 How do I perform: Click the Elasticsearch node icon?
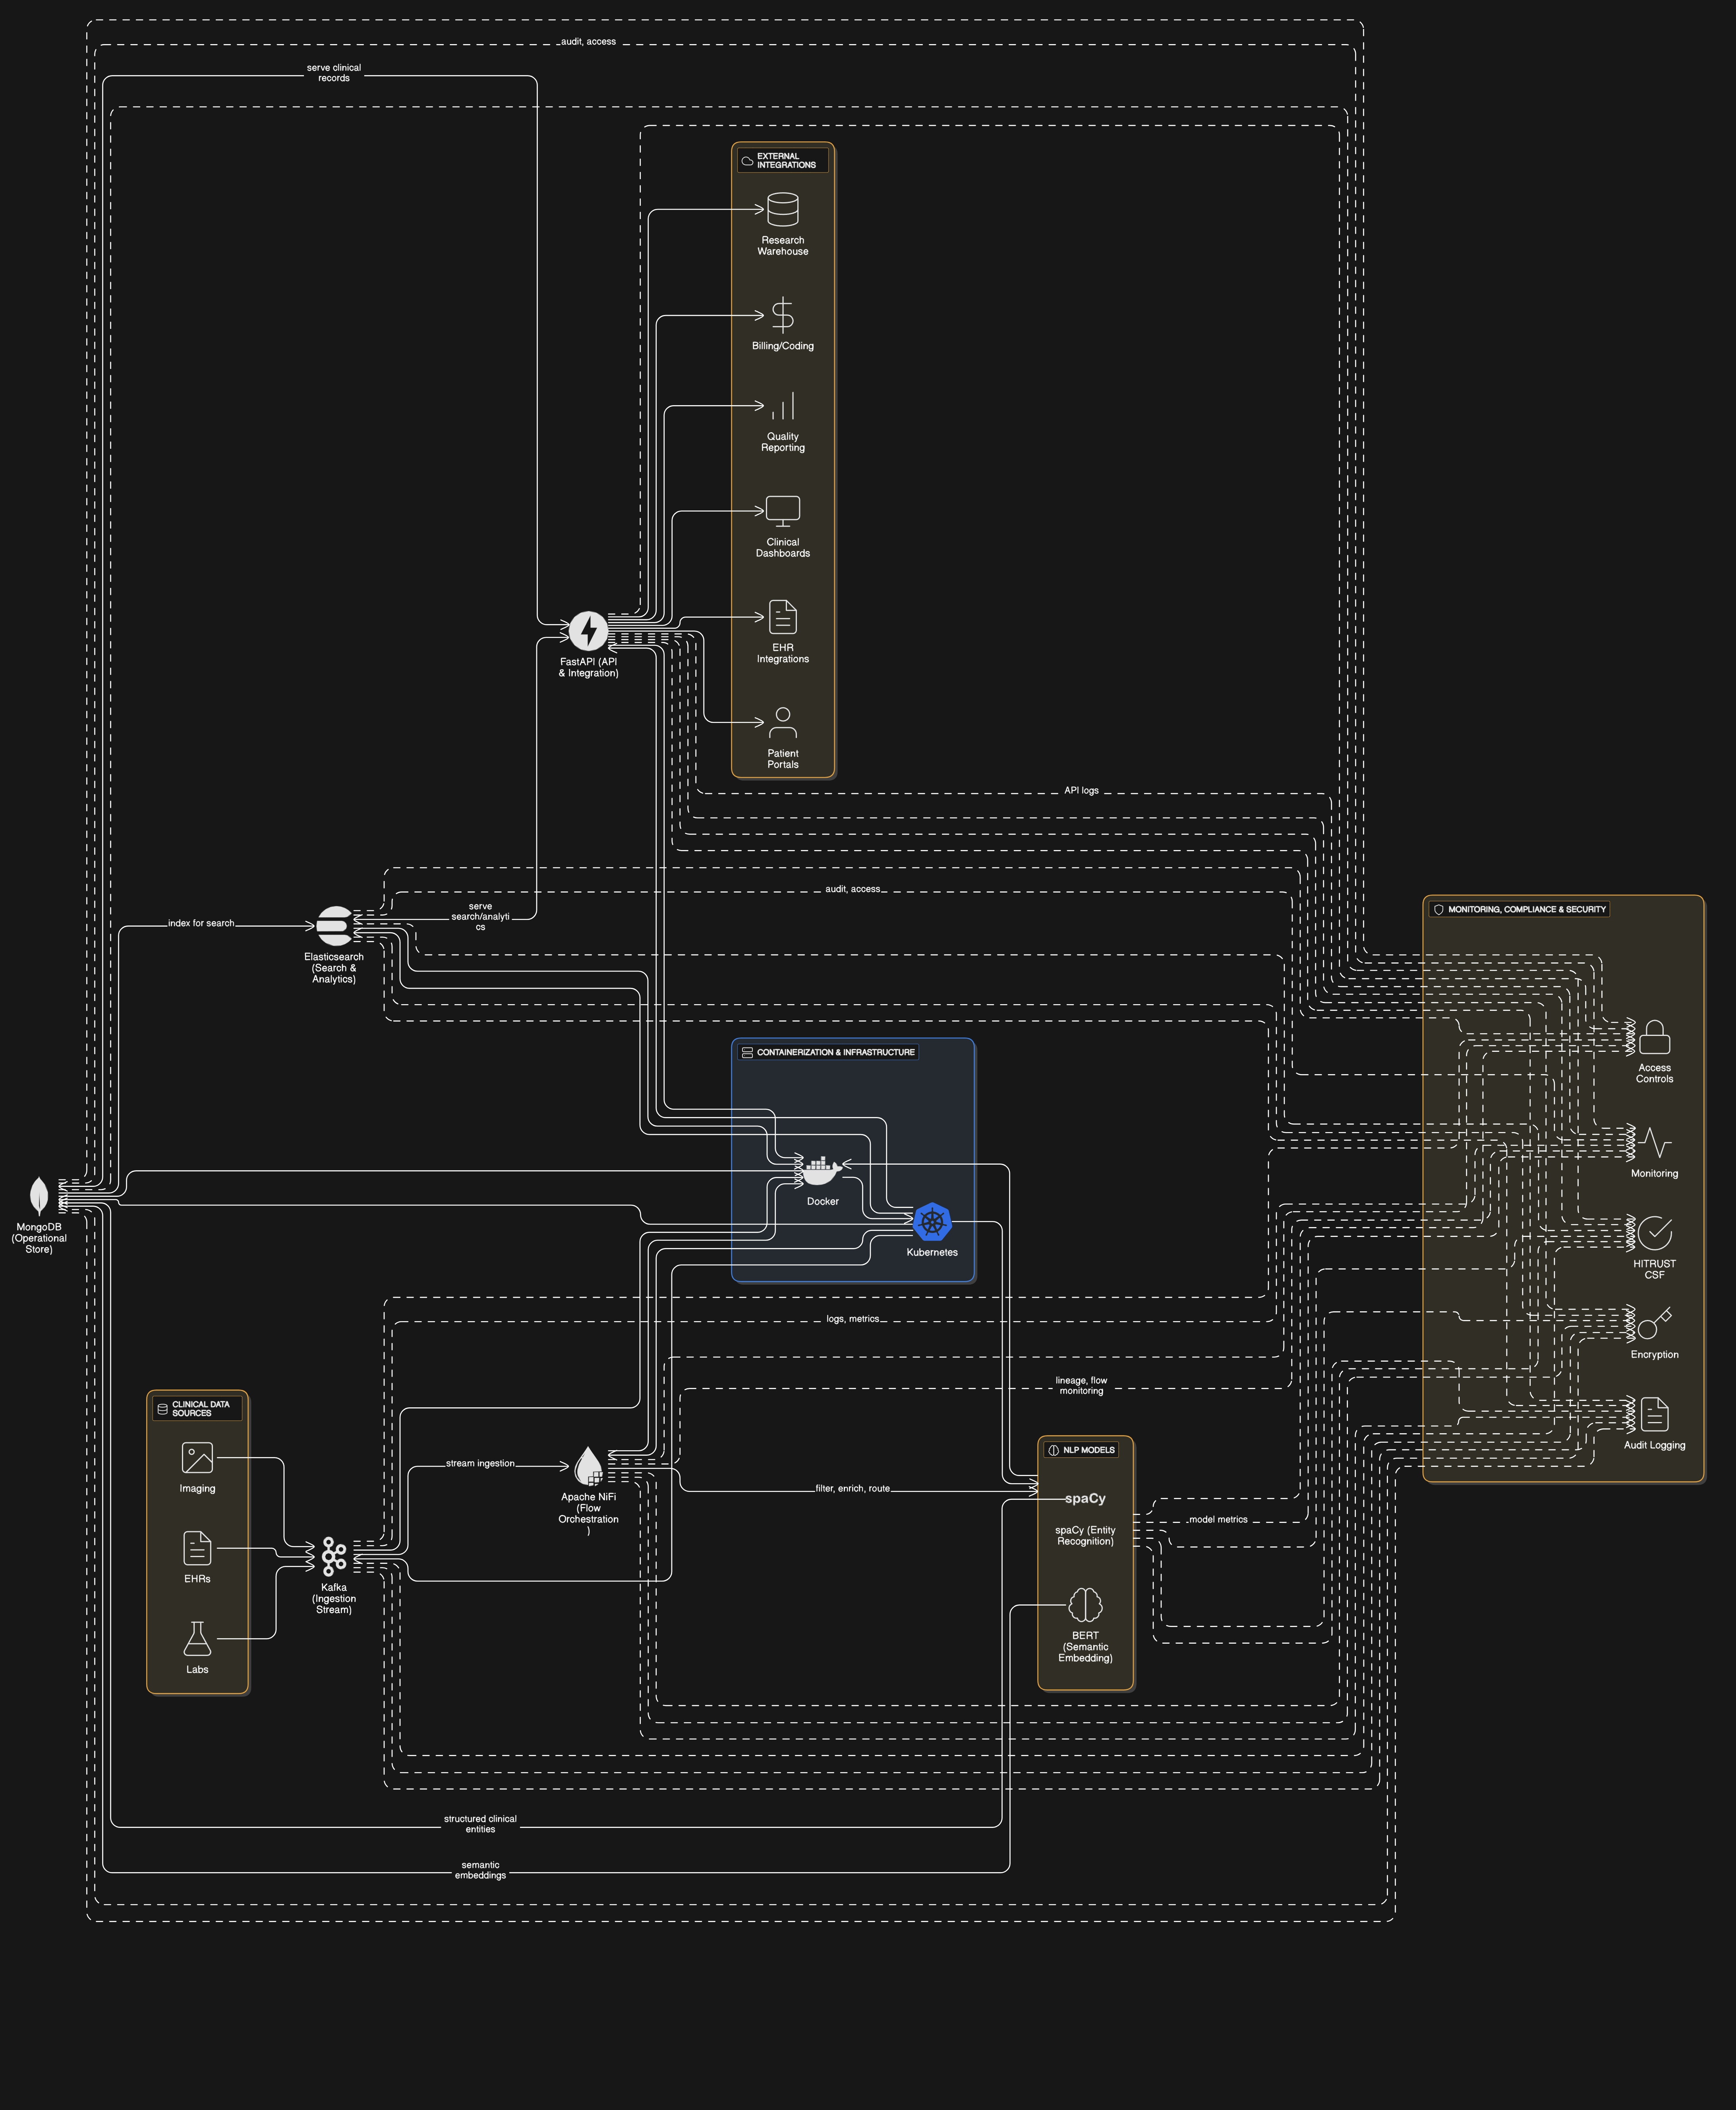click(334, 926)
